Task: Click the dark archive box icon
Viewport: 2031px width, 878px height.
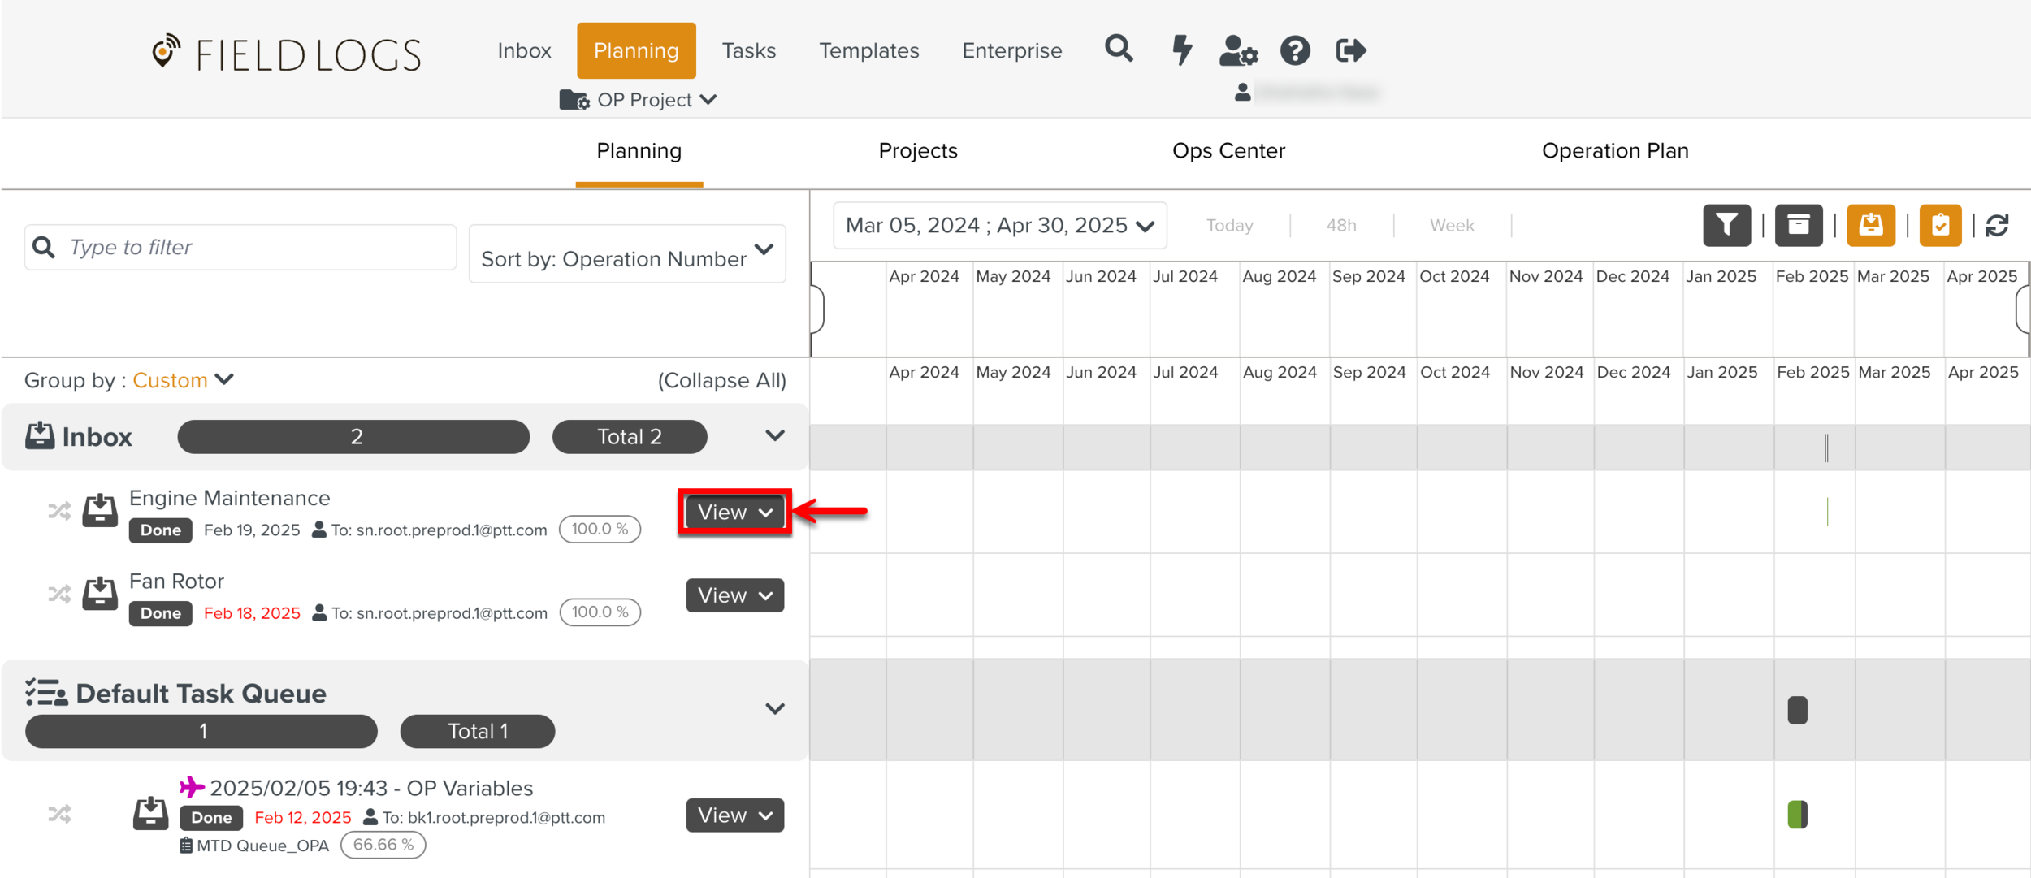Action: (1798, 225)
